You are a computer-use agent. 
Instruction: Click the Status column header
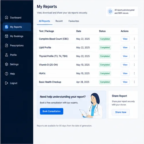[102, 31]
